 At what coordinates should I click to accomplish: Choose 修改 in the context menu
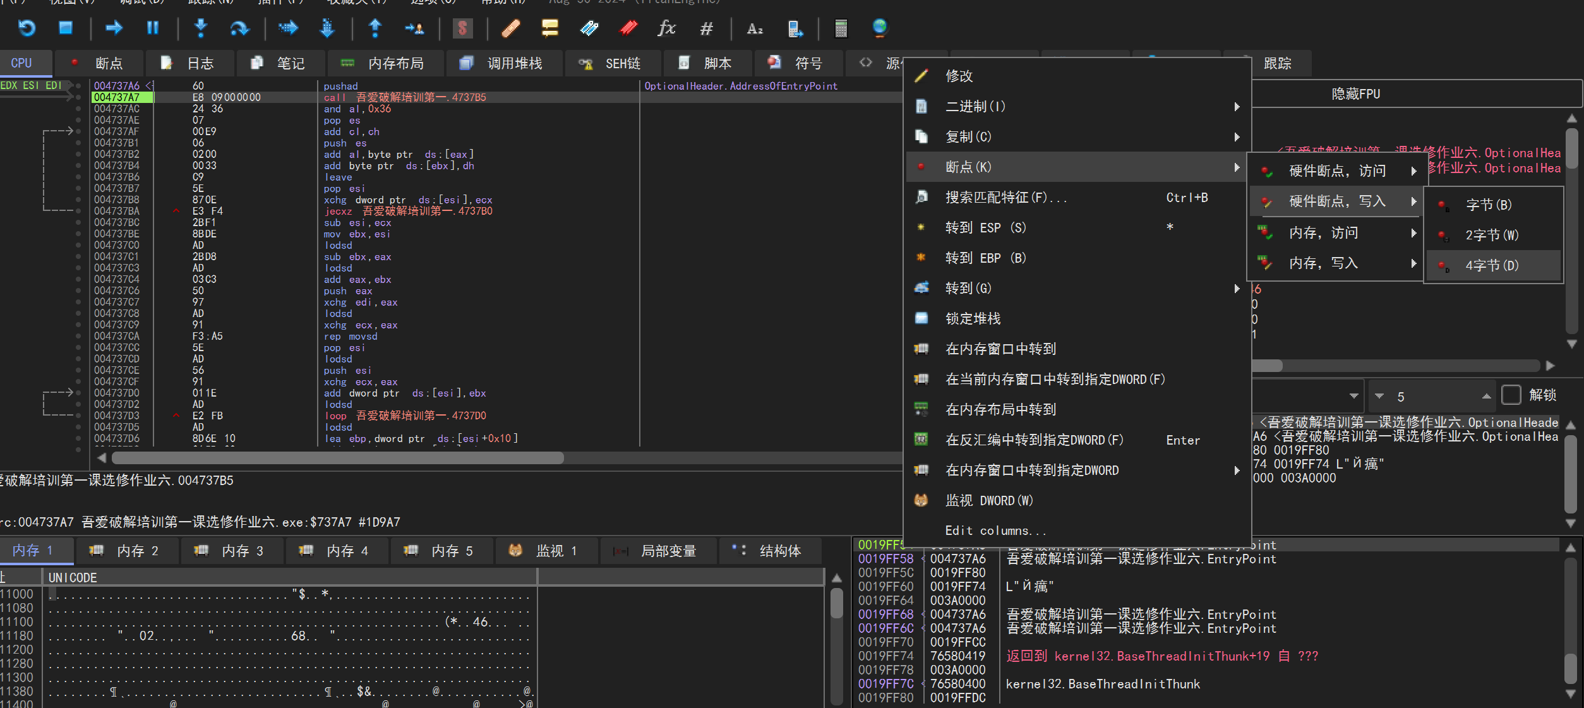(1077, 76)
